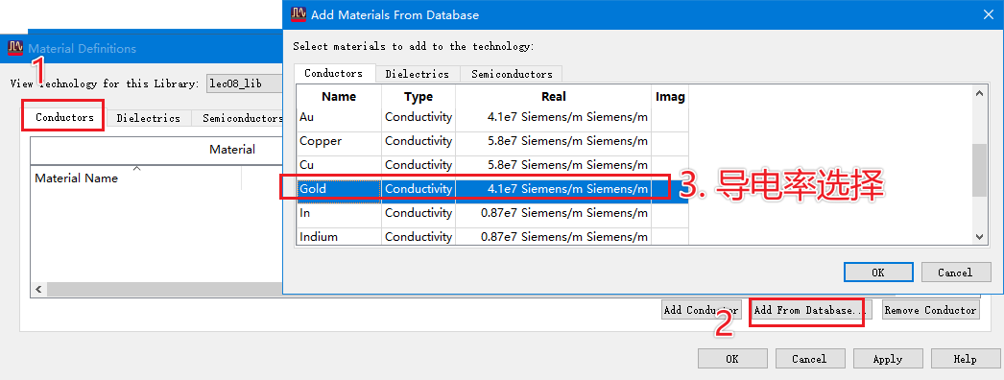Click OK in Add Materials dialog
Image resolution: width=1004 pixels, height=380 pixels.
878,272
